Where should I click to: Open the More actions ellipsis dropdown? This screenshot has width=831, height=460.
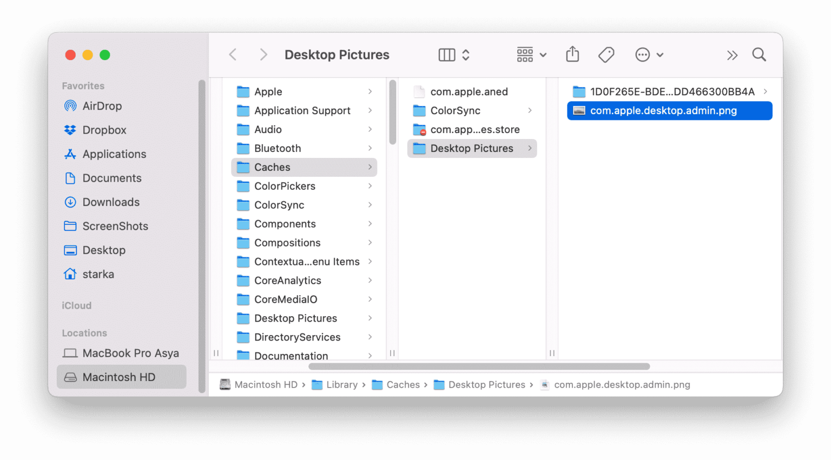coord(648,54)
